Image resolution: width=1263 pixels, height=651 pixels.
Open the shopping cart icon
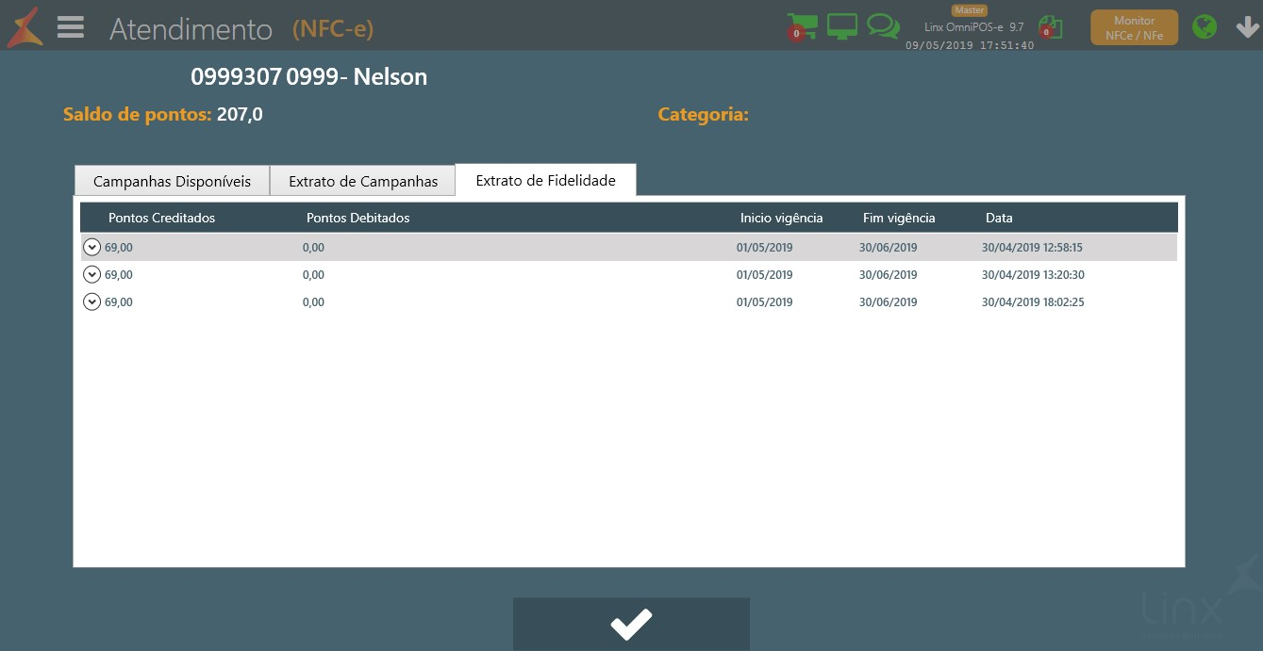click(802, 26)
